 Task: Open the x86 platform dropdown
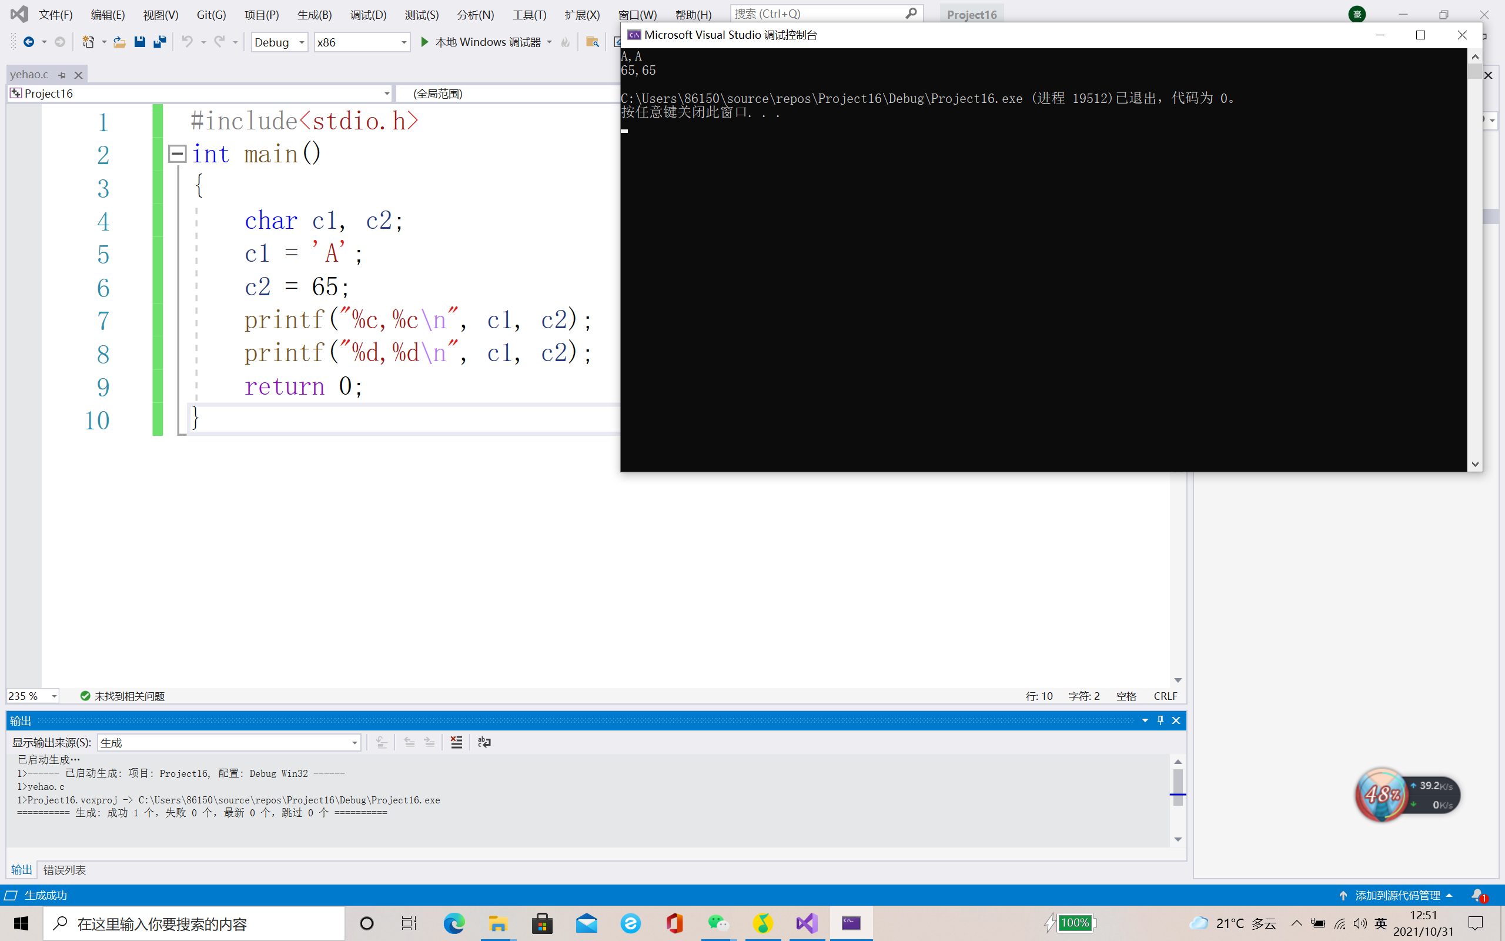pyautogui.click(x=362, y=42)
